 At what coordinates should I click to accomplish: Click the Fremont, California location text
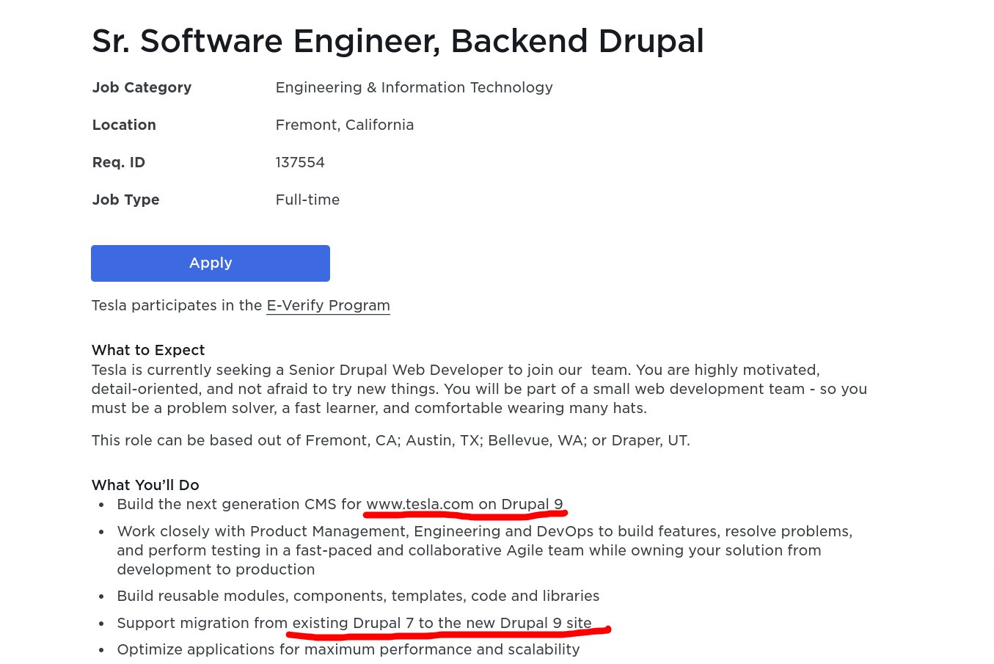(x=345, y=125)
